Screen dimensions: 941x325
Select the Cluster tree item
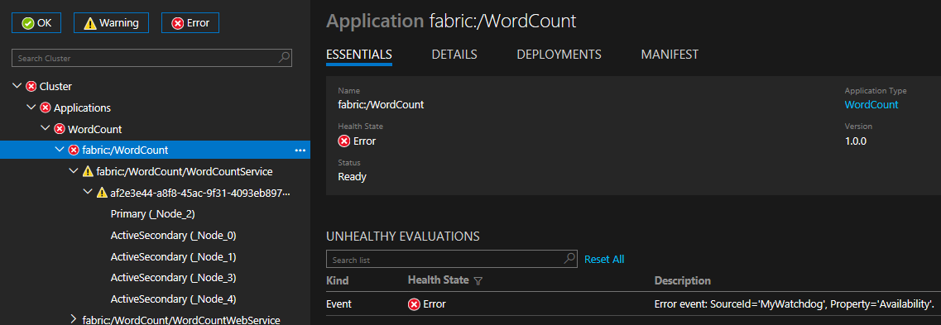pos(55,86)
